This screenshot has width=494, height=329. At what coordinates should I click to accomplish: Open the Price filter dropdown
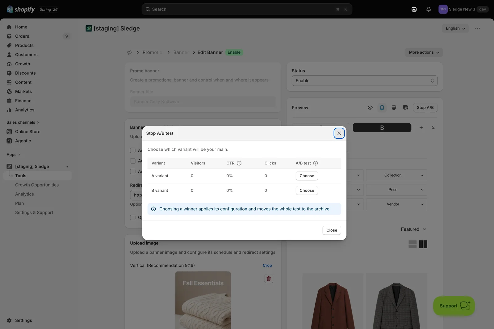point(396,190)
